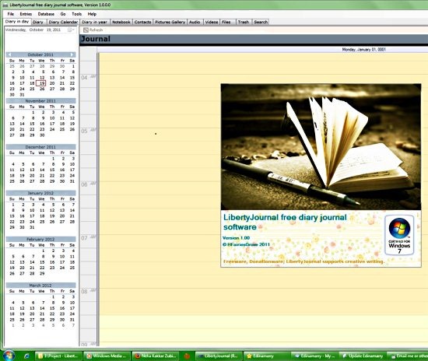Open the Windows Start orb
This screenshot has width=428, height=361.
pos(9,356)
